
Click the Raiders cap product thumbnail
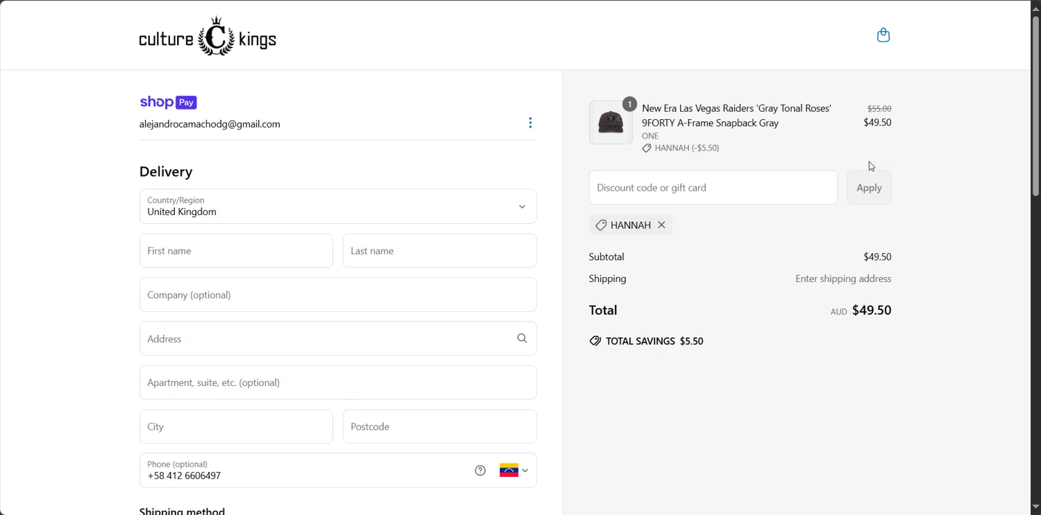611,123
